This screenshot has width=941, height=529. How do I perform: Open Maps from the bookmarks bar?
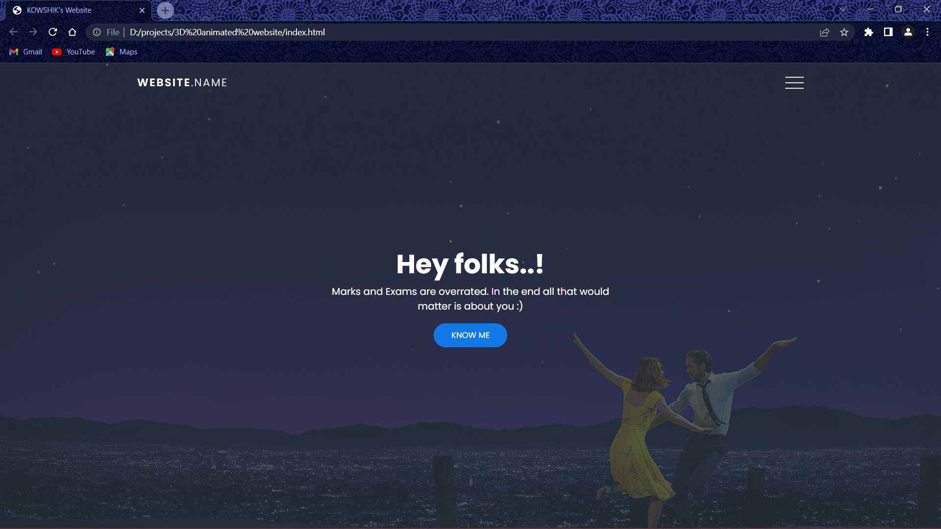click(121, 51)
